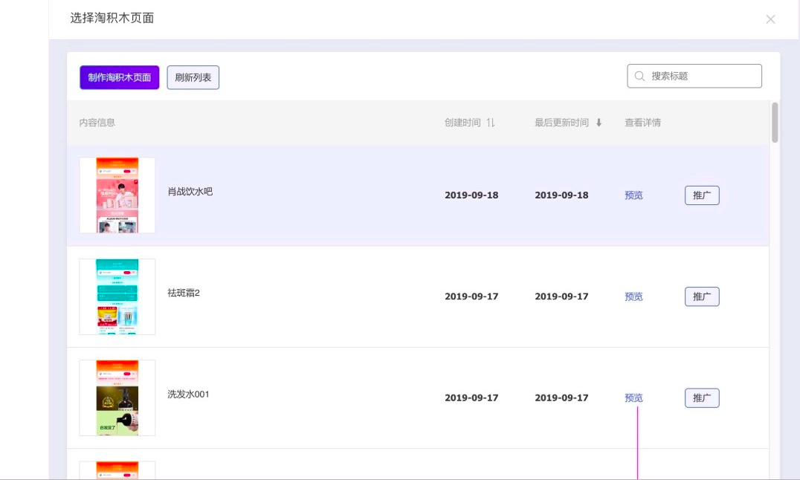The height and width of the screenshot is (480, 800).
Task: Select the 洗发水001 page thumbnail
Action: [117, 398]
